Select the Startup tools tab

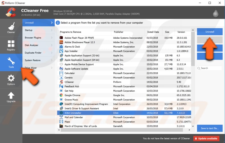tap(38, 30)
